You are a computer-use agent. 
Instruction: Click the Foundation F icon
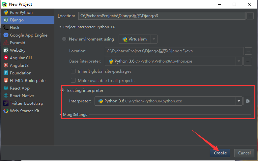[6, 73]
